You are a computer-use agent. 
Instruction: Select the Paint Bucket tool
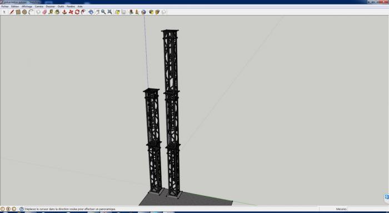[57, 12]
